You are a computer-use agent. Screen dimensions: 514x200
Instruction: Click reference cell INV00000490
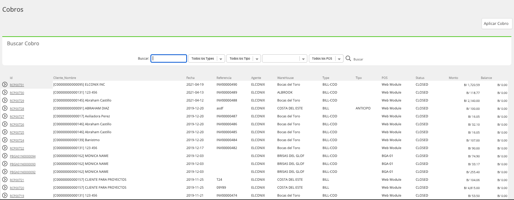[x=227, y=85]
